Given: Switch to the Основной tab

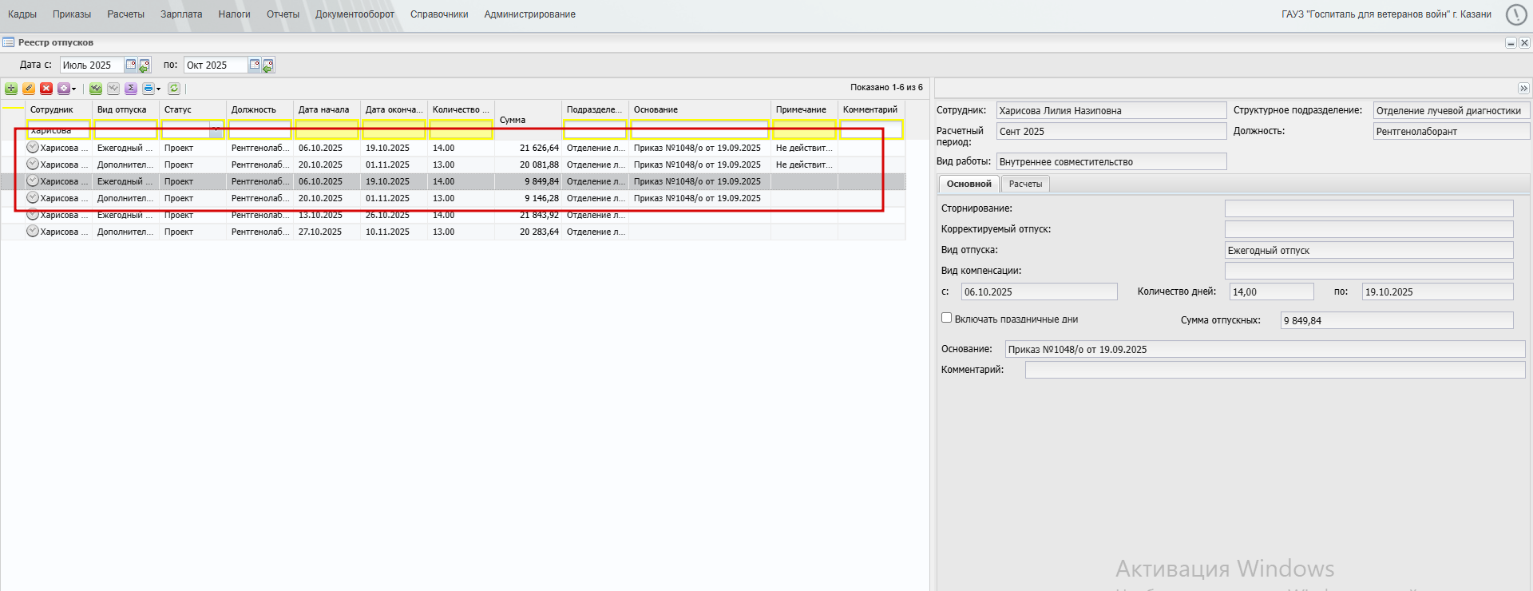Looking at the screenshot, I should [x=969, y=184].
